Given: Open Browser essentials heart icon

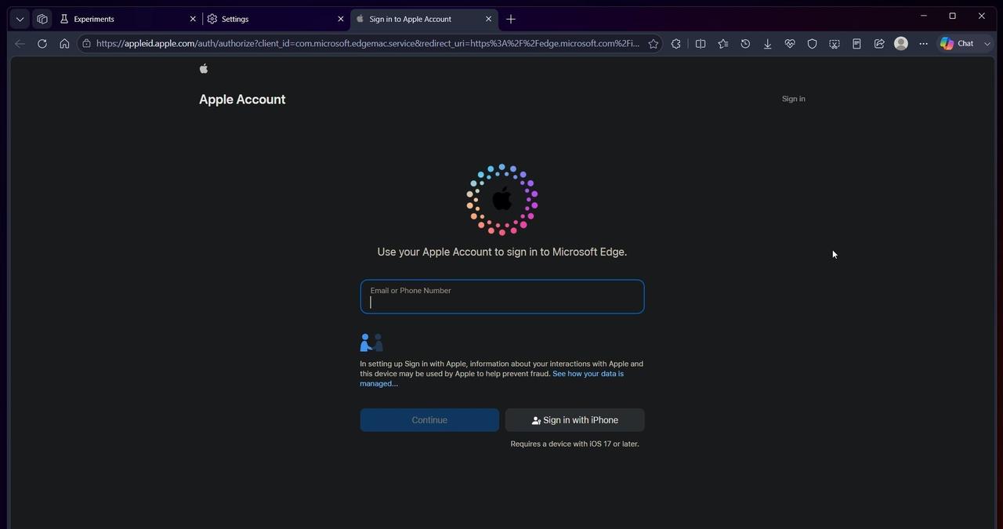Looking at the screenshot, I should 790,44.
